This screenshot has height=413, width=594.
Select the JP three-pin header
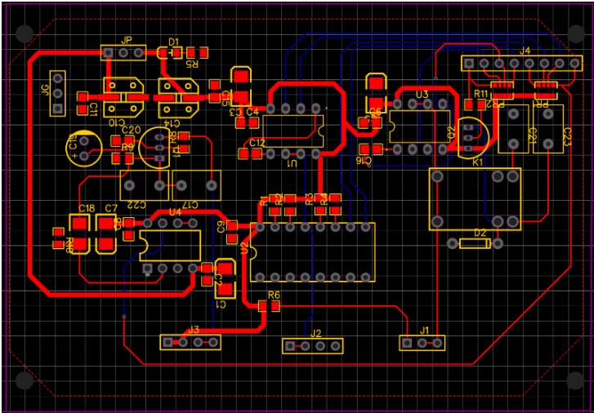tap(123, 53)
